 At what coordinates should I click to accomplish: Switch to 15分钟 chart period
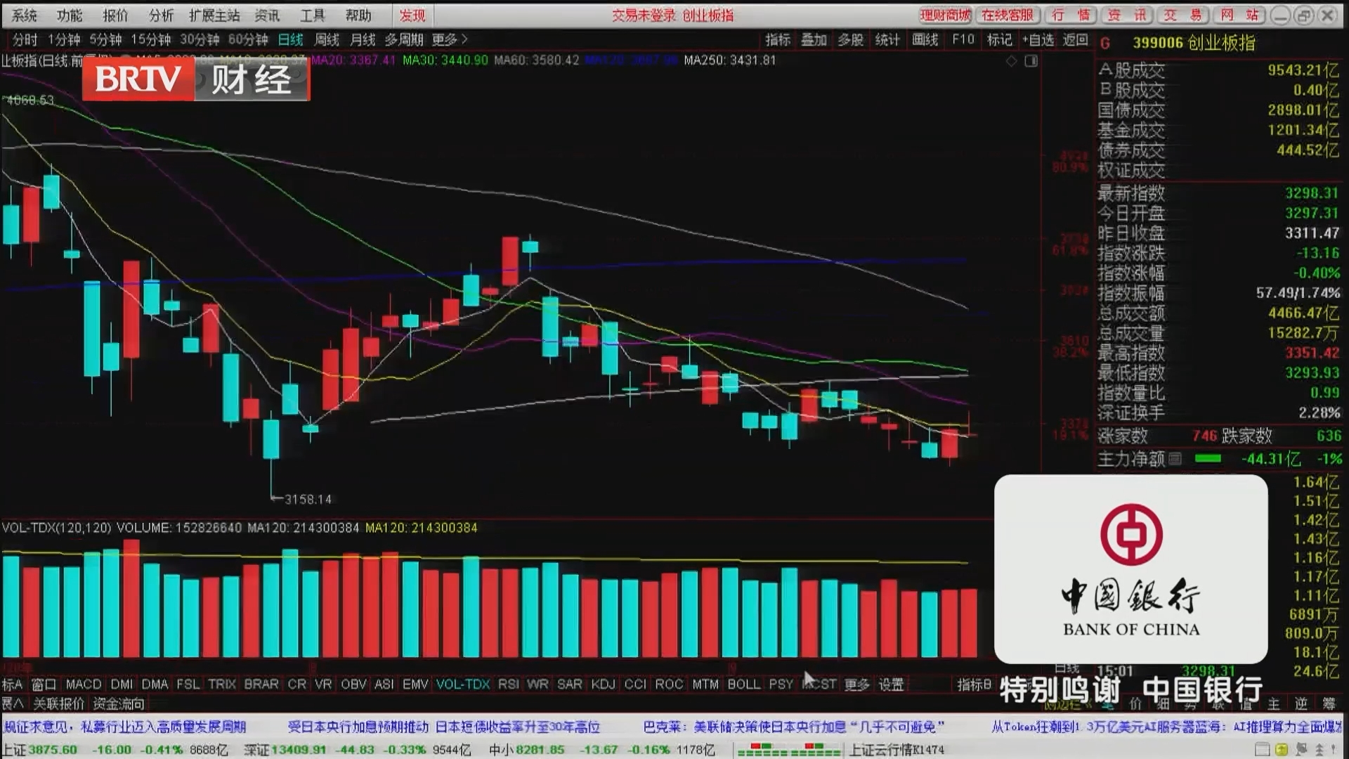(151, 40)
